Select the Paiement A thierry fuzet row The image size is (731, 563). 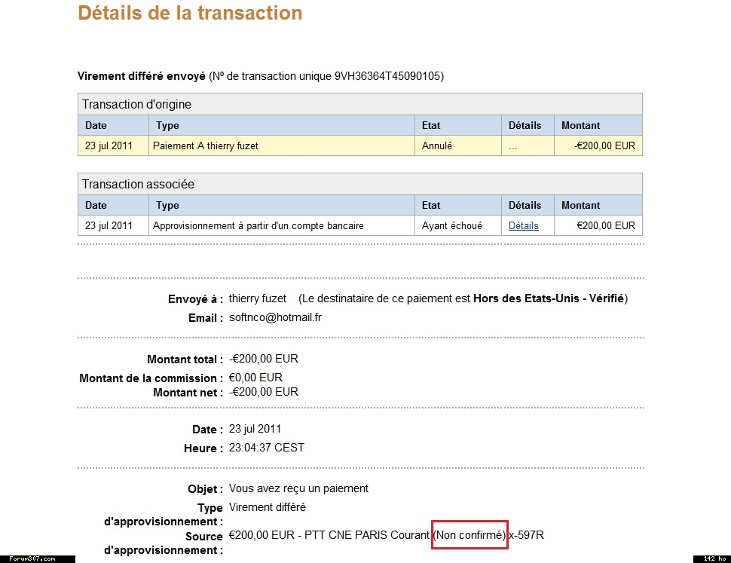click(x=206, y=145)
